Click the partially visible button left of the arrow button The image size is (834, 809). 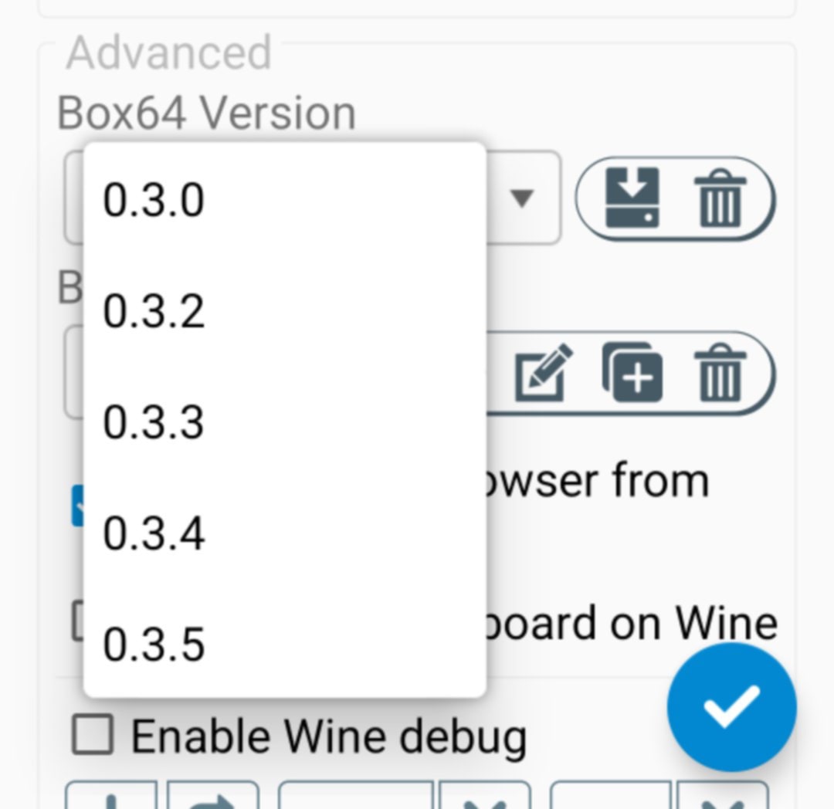[x=112, y=798]
